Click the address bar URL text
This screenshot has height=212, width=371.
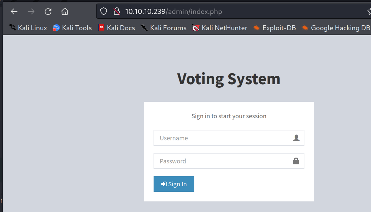click(x=173, y=12)
